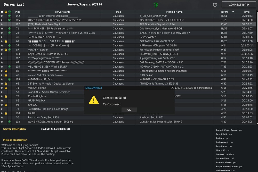Click the CONNECT BY IP button
This screenshot has width=258, height=172.
(x=239, y=5)
